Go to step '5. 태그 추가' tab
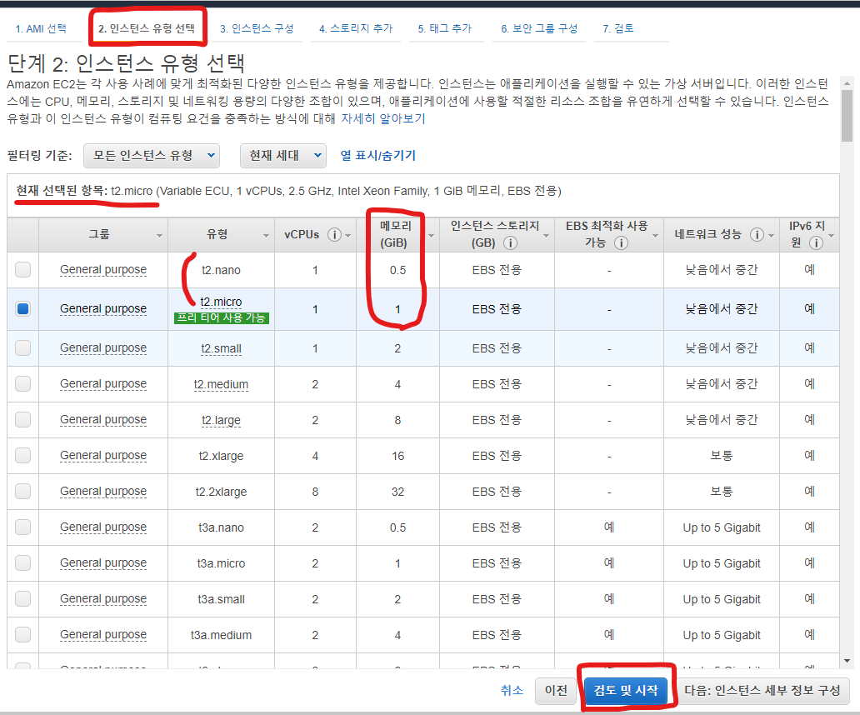Viewport: 860px width, 715px height. tap(444, 28)
